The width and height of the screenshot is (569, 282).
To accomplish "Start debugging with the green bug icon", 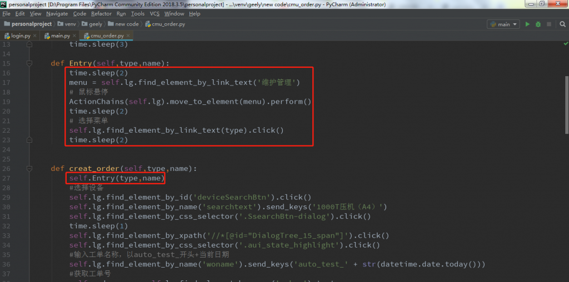I will [538, 24].
